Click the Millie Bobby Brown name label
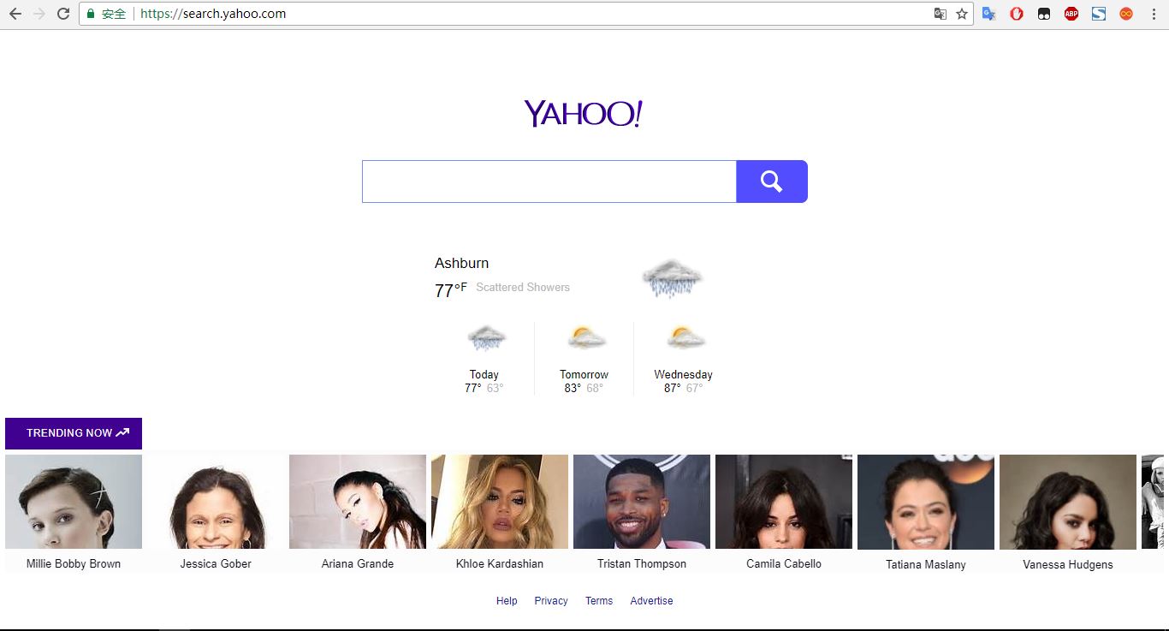1169x631 pixels. click(x=74, y=563)
